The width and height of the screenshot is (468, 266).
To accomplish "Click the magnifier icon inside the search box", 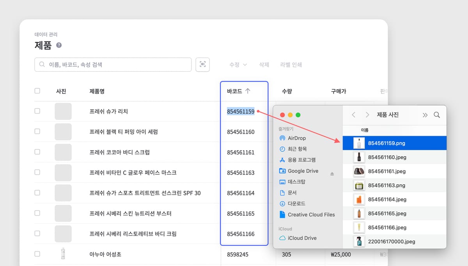I will pos(42,64).
